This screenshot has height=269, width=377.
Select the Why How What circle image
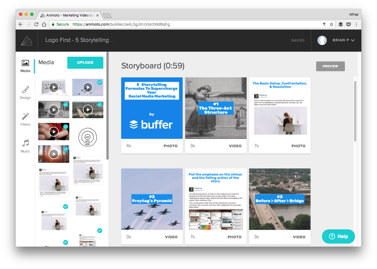88,137
